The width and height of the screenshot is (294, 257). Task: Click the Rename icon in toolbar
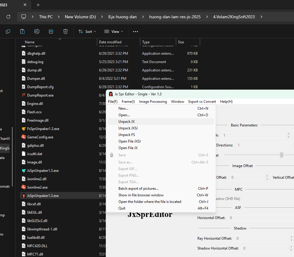[x=37, y=31]
